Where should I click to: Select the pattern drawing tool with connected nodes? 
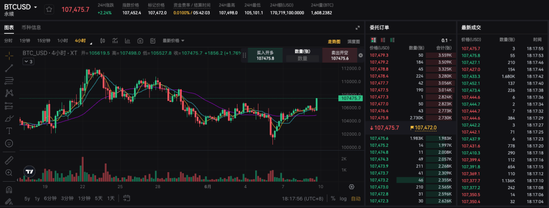tap(9, 93)
